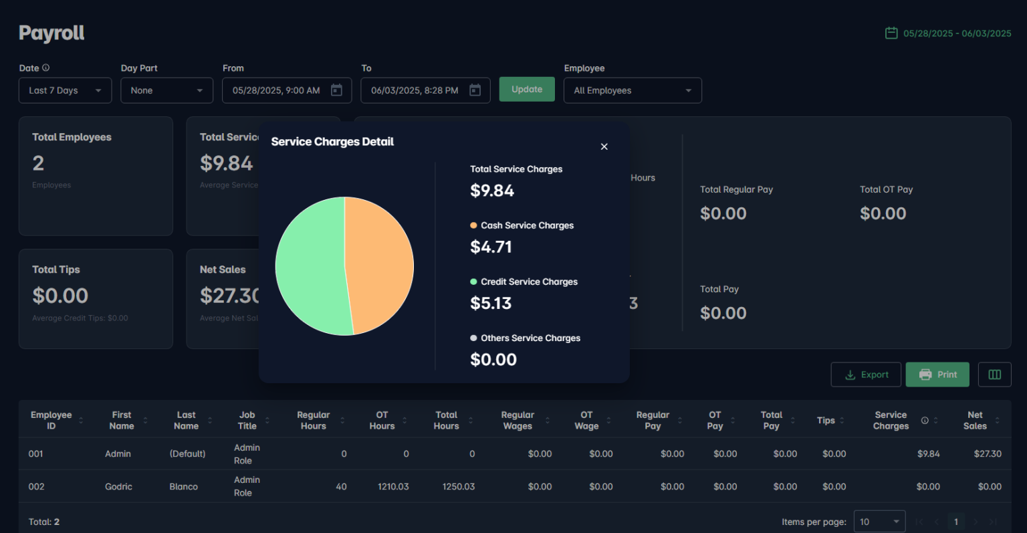
Task: Click the Godric first name cell
Action: pos(118,486)
